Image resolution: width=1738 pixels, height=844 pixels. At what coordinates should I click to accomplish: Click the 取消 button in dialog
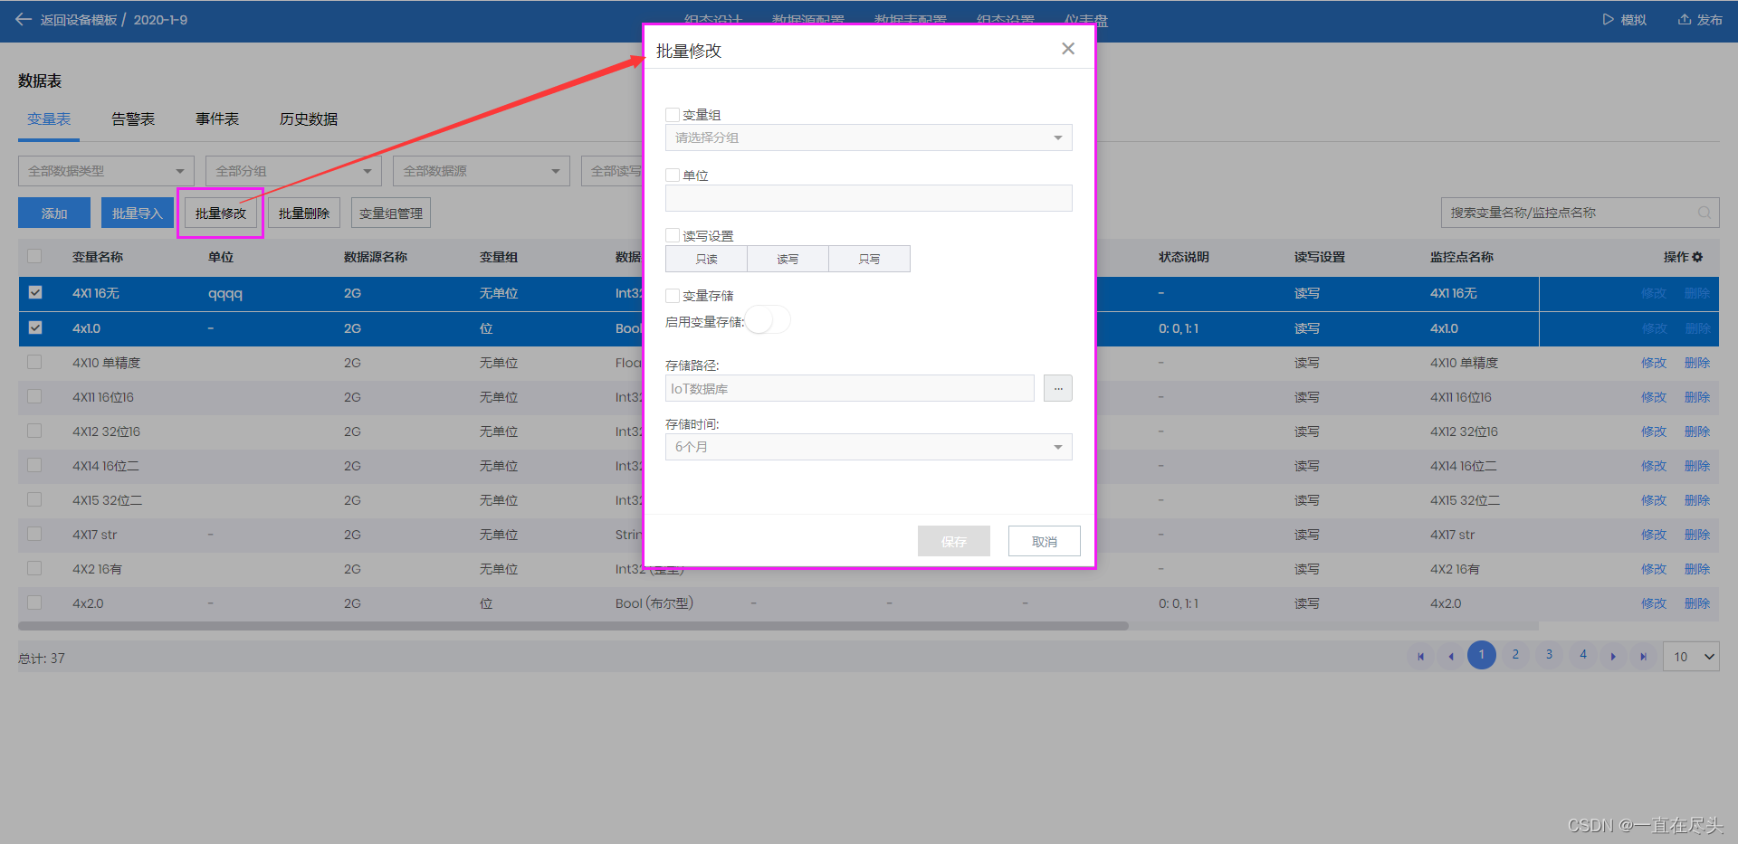tap(1044, 541)
